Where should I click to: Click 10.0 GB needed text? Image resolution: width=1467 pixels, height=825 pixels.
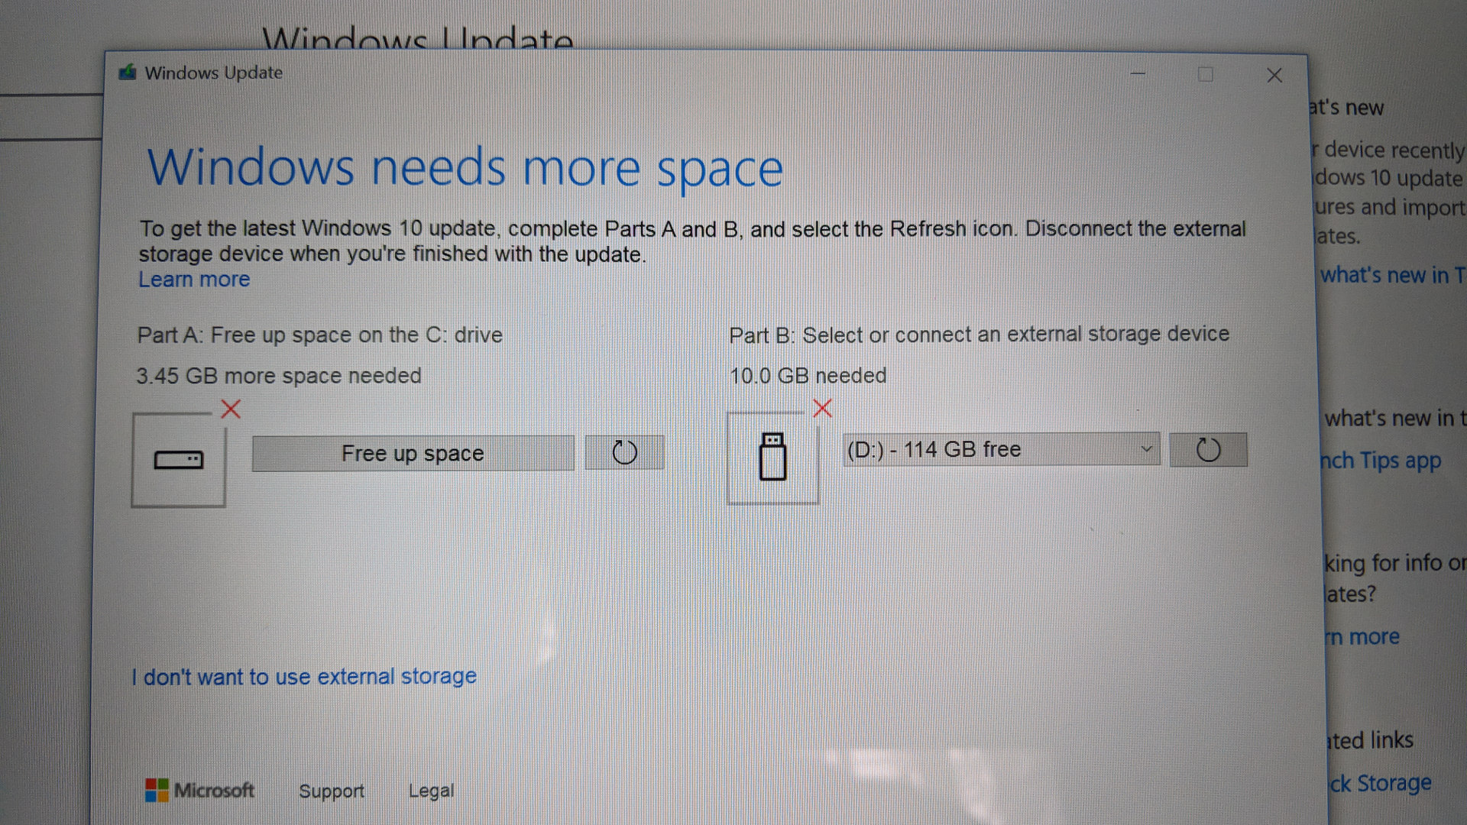pos(808,376)
